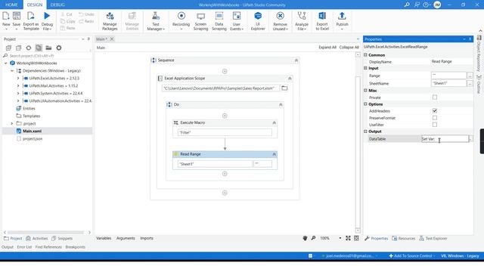The image size is (484, 272).
Task: Click the DataTable output field
Action: [445, 139]
